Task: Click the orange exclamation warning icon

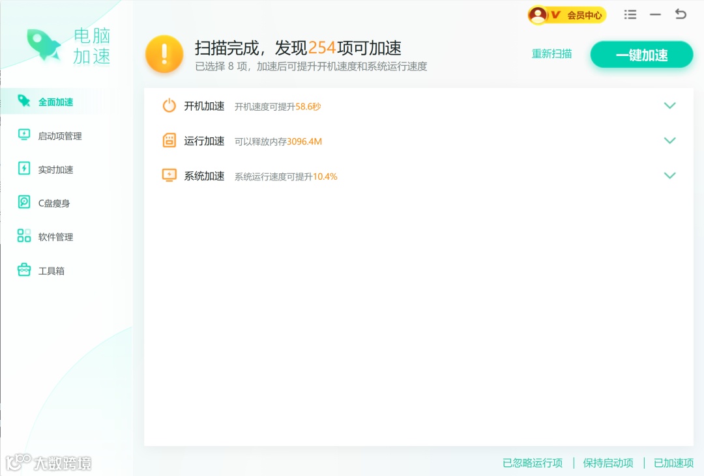Action: point(164,54)
